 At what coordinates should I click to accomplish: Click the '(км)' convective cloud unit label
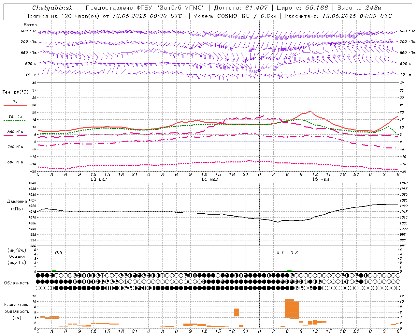point(17,318)
